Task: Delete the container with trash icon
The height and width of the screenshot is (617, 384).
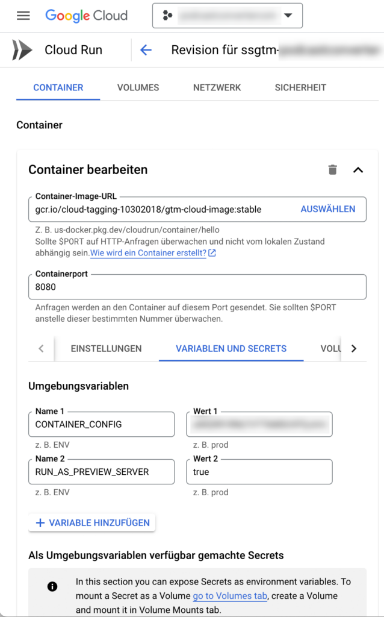Action: [x=332, y=169]
